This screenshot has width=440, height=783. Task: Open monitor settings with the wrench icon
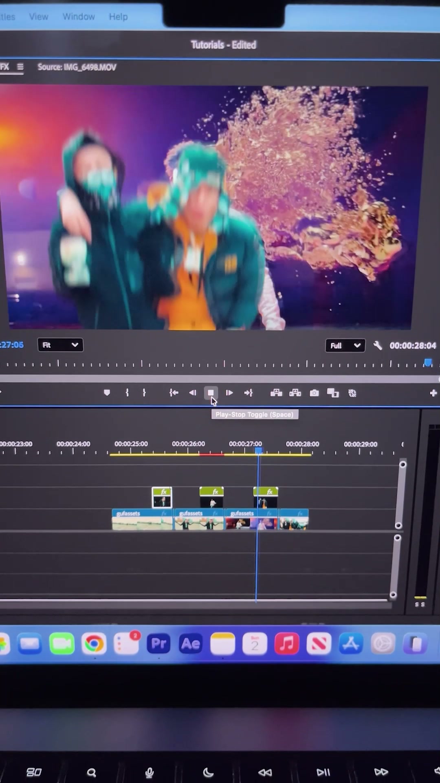point(378,345)
